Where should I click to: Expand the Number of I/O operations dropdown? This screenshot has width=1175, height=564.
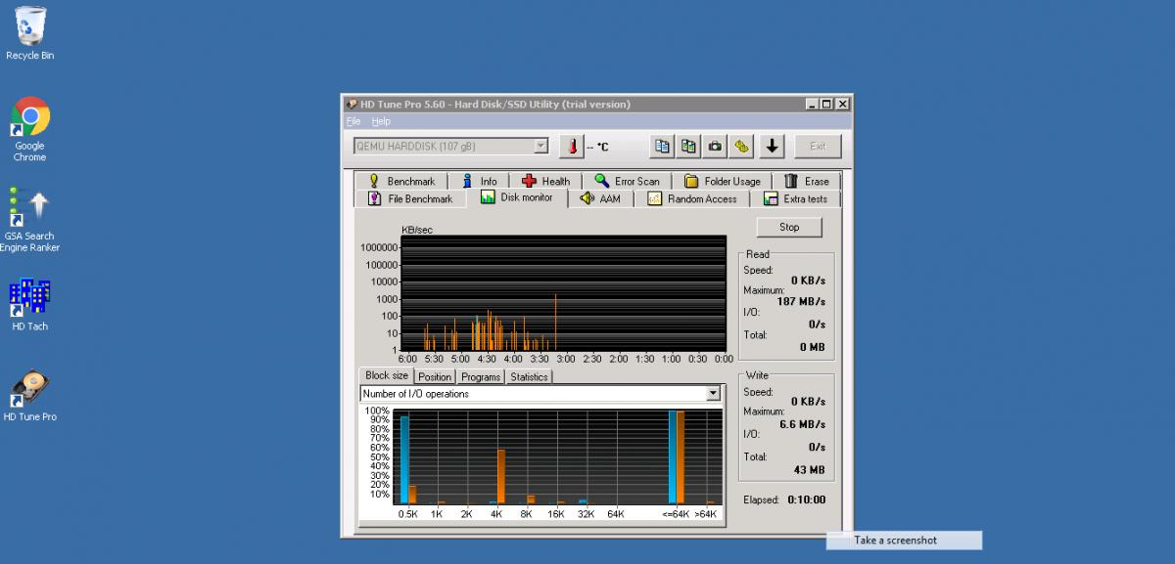540,394
